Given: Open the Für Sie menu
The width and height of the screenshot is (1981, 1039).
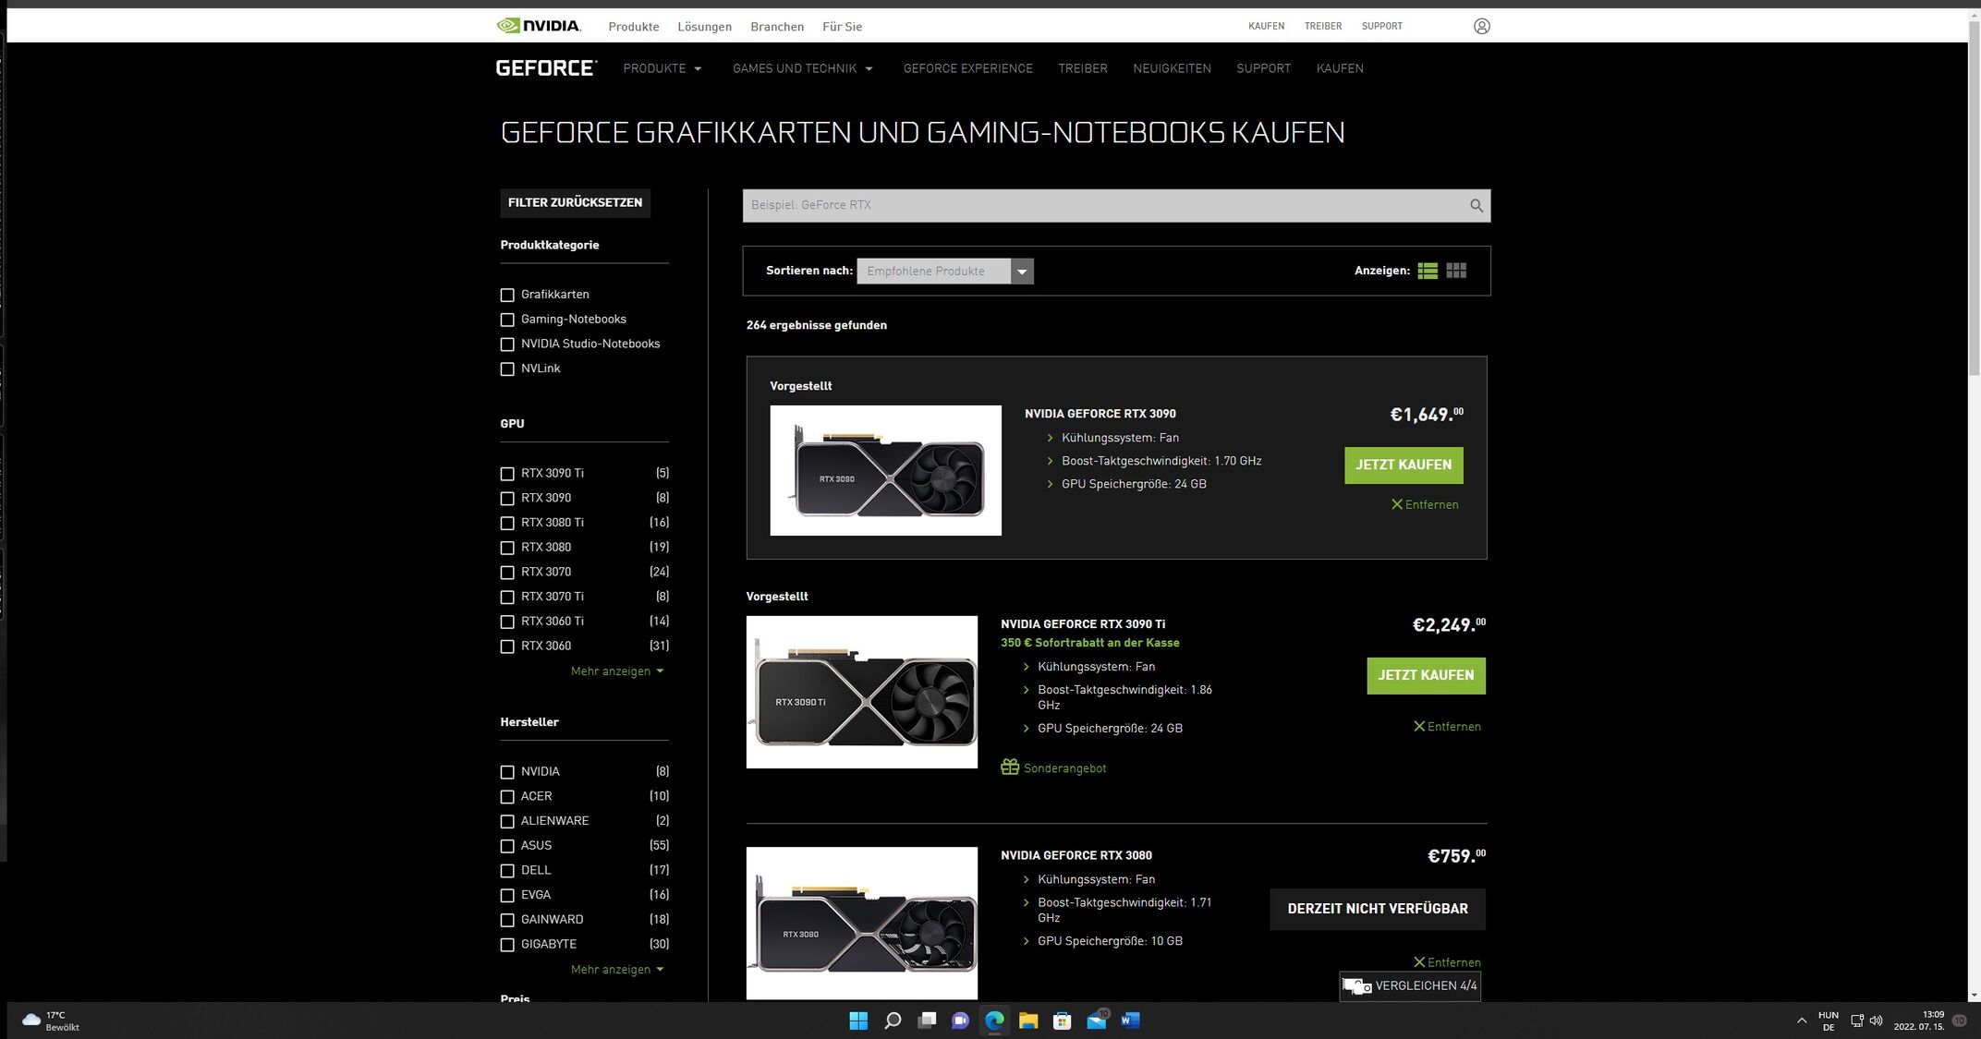Looking at the screenshot, I should [842, 27].
